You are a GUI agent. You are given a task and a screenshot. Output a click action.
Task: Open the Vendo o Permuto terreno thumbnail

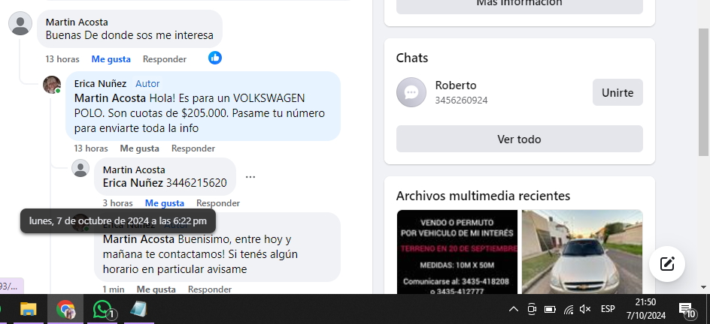pyautogui.click(x=457, y=252)
